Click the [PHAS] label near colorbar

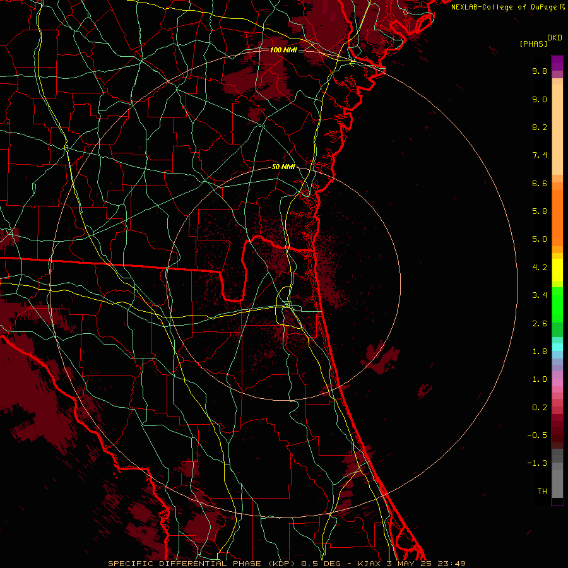pyautogui.click(x=533, y=44)
